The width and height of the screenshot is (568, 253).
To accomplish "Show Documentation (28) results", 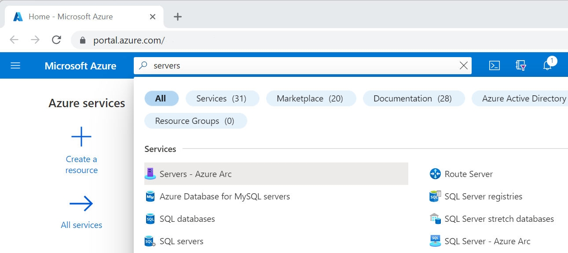I will [x=413, y=99].
